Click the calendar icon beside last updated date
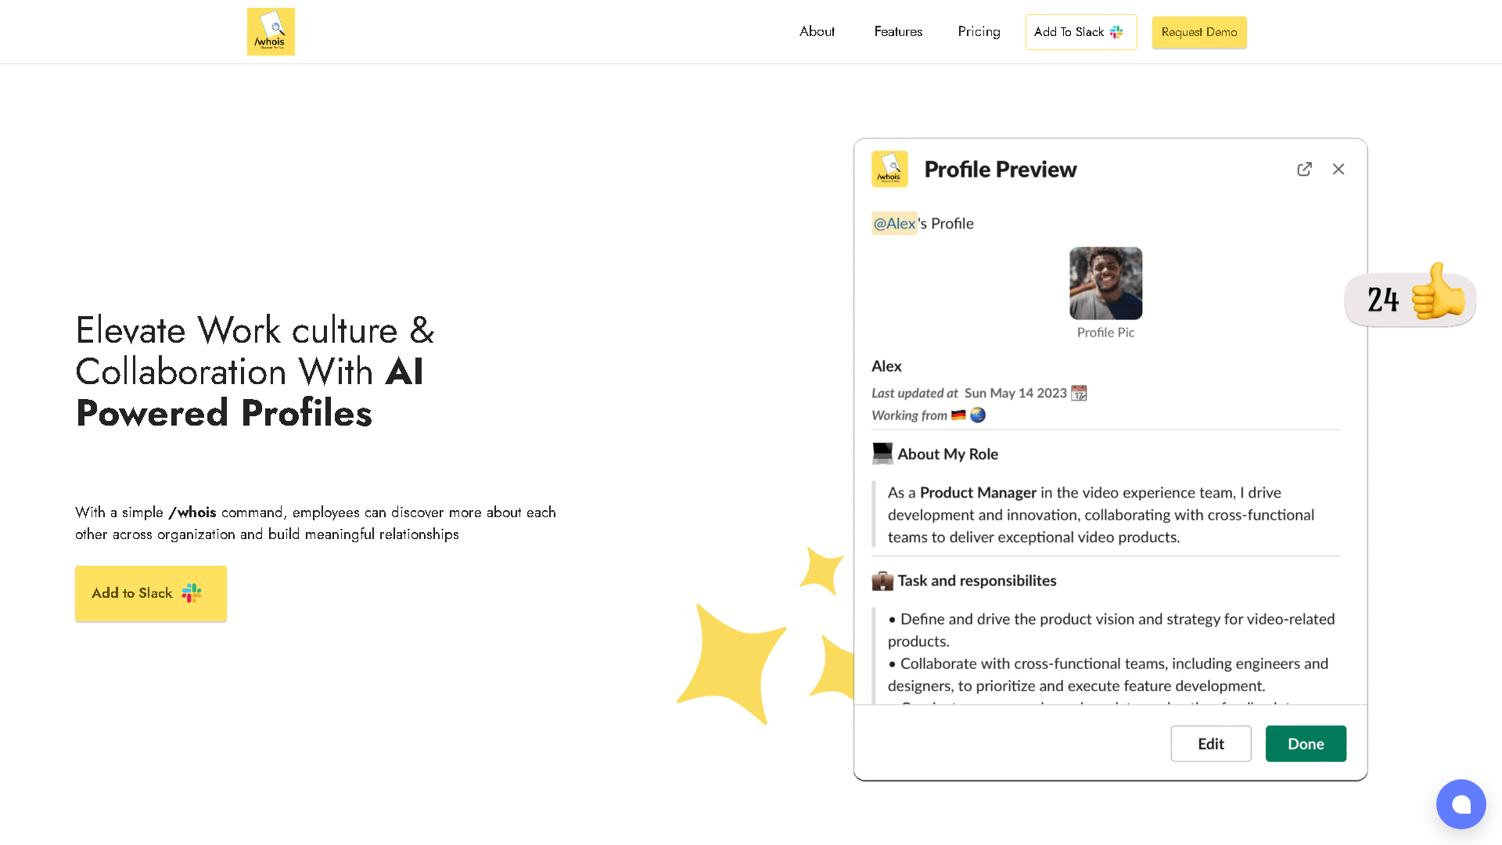The width and height of the screenshot is (1502, 845). (1077, 393)
